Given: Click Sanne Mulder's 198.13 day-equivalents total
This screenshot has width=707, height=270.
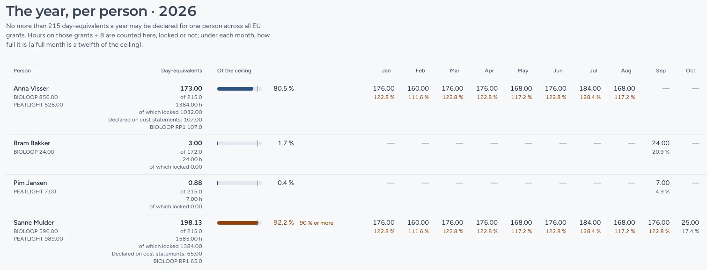Looking at the screenshot, I should coord(191,222).
